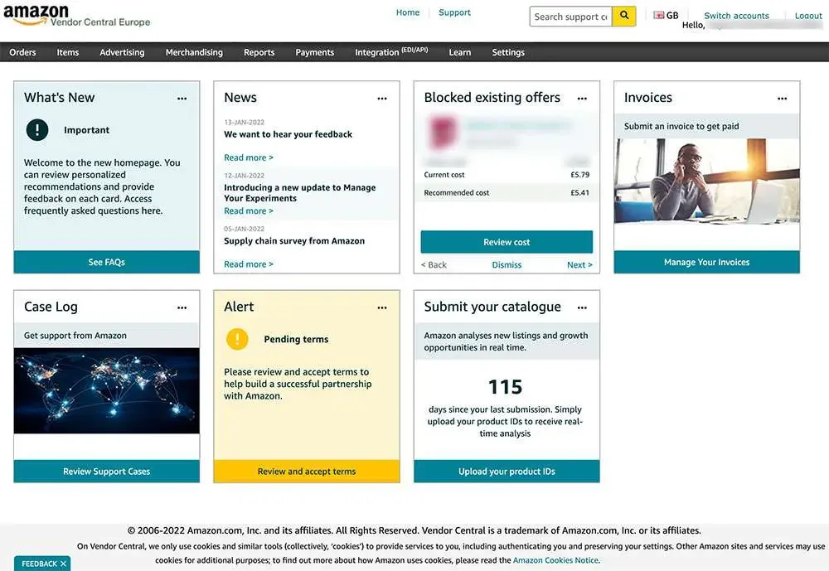Click Review Support Cases button
This screenshot has height=571, width=829.
[107, 471]
